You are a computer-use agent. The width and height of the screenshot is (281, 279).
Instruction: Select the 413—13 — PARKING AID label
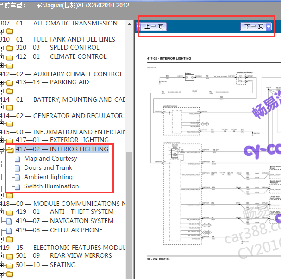pyautogui.click(x=52, y=82)
